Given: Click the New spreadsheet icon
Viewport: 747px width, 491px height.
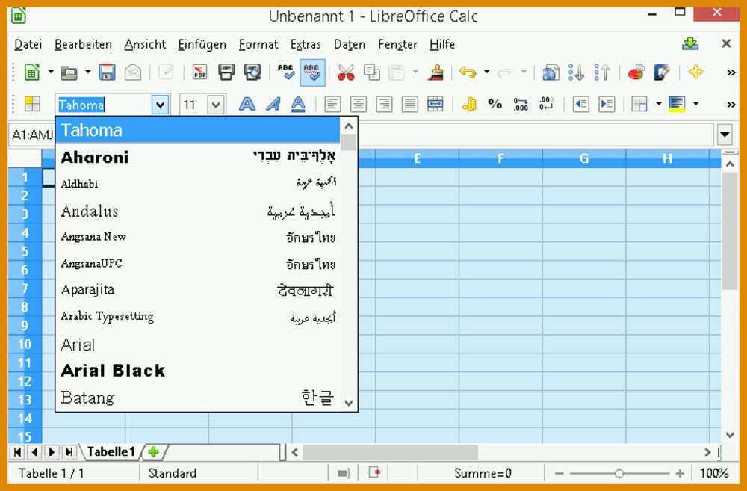Looking at the screenshot, I should (x=32, y=72).
